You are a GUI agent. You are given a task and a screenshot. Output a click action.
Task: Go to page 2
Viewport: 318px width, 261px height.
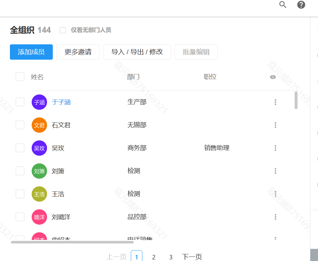click(154, 257)
